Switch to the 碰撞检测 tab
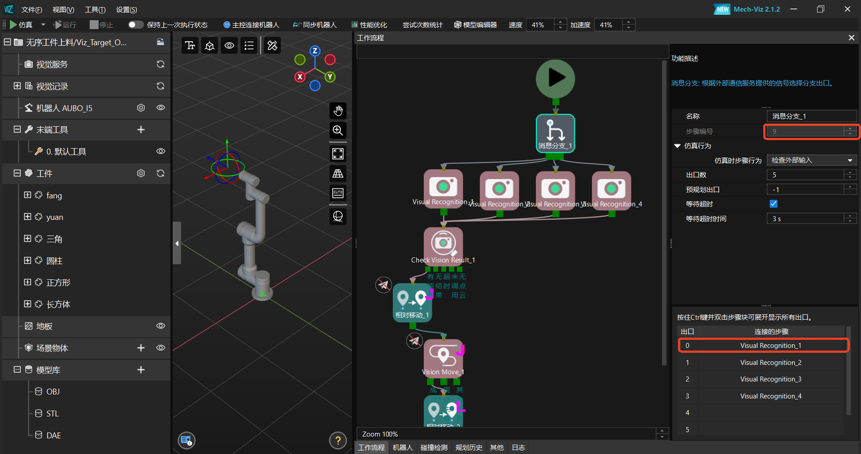The image size is (861, 454). (x=434, y=447)
